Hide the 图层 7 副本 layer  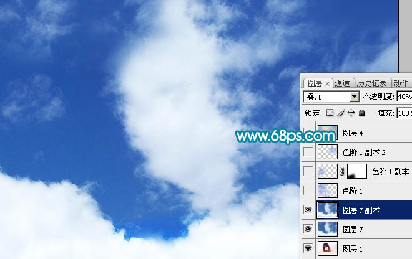[x=308, y=210]
